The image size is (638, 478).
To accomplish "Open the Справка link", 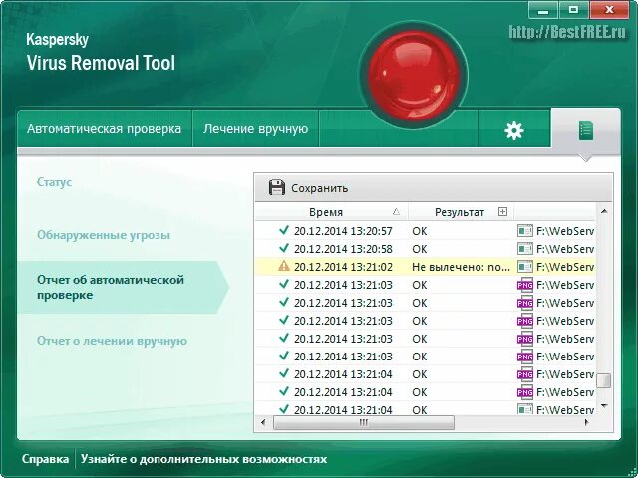I will click(x=45, y=459).
